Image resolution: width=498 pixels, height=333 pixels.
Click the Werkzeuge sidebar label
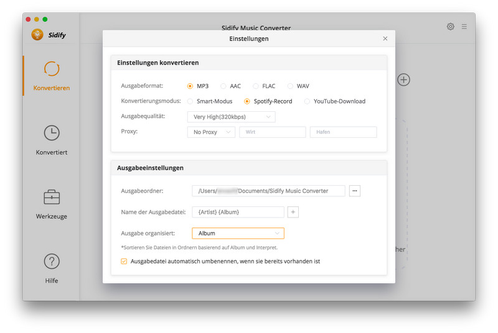[52, 216]
